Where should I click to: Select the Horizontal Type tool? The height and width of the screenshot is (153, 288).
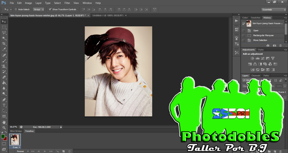4,105
